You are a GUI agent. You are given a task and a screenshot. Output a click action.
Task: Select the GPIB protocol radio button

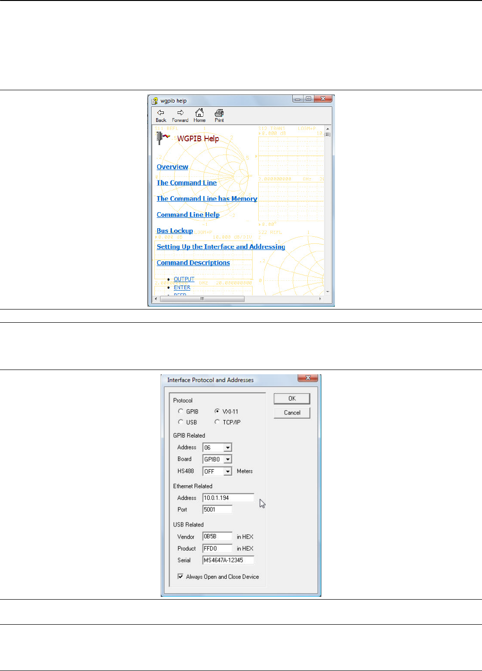[180, 411]
